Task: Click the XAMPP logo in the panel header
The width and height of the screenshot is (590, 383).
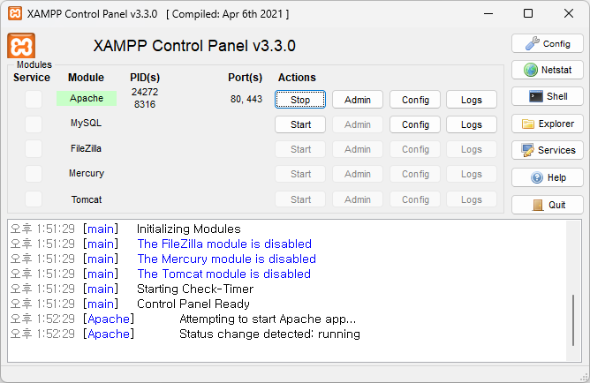Action: [x=21, y=46]
